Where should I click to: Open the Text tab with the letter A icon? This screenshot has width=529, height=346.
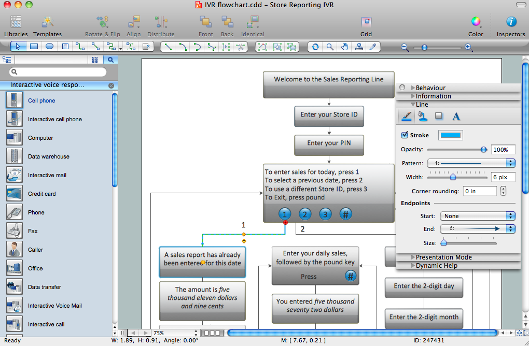click(456, 116)
